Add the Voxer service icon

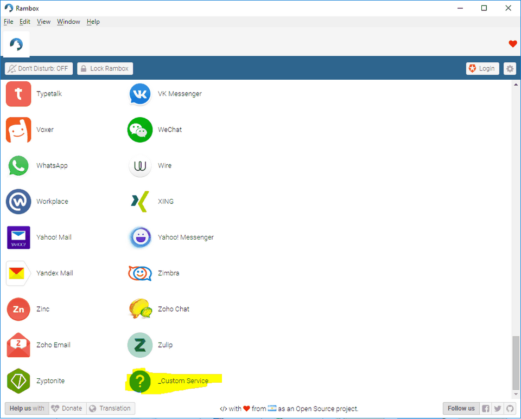coord(18,130)
